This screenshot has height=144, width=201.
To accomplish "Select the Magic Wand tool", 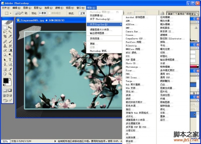I will click(x=10, y=32).
